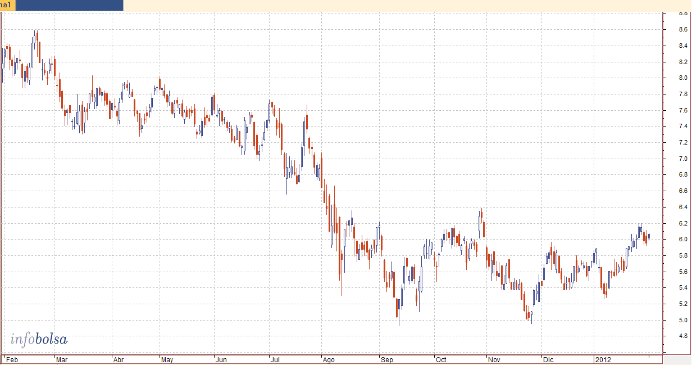692x365 pixels.
Task: Click the 8.0 price level label
Action: tap(684, 78)
